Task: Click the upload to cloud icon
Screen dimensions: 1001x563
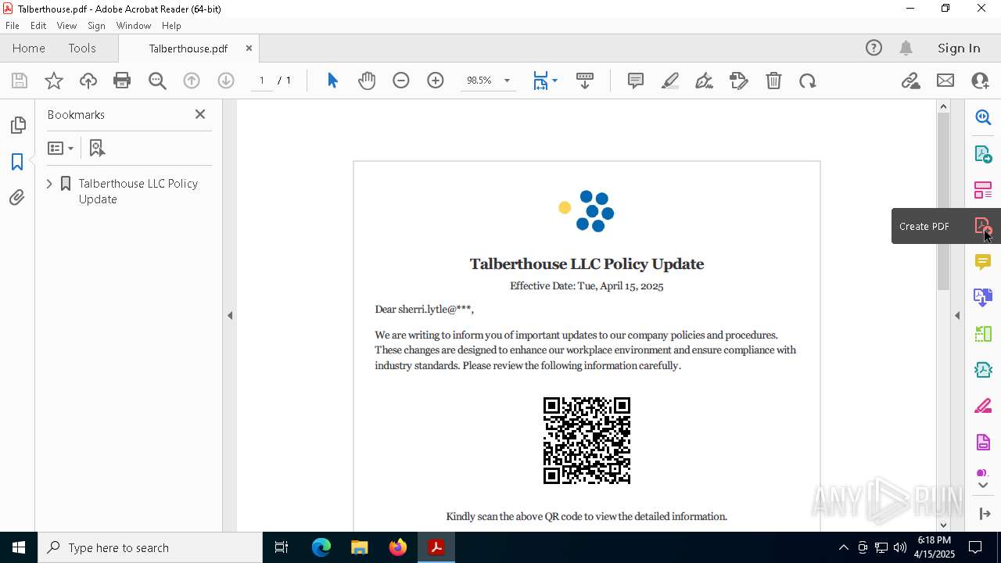Action: point(88,81)
